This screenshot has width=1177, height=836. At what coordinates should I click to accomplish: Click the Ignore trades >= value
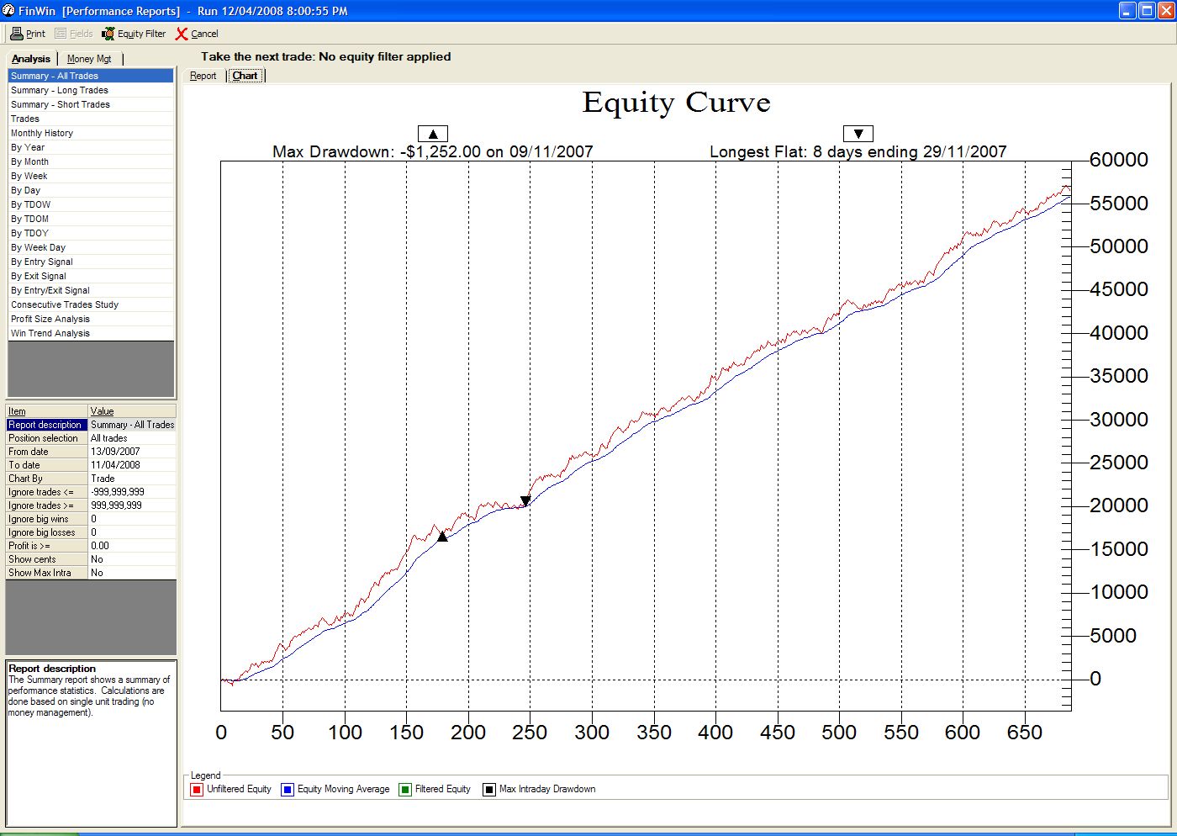tap(132, 505)
